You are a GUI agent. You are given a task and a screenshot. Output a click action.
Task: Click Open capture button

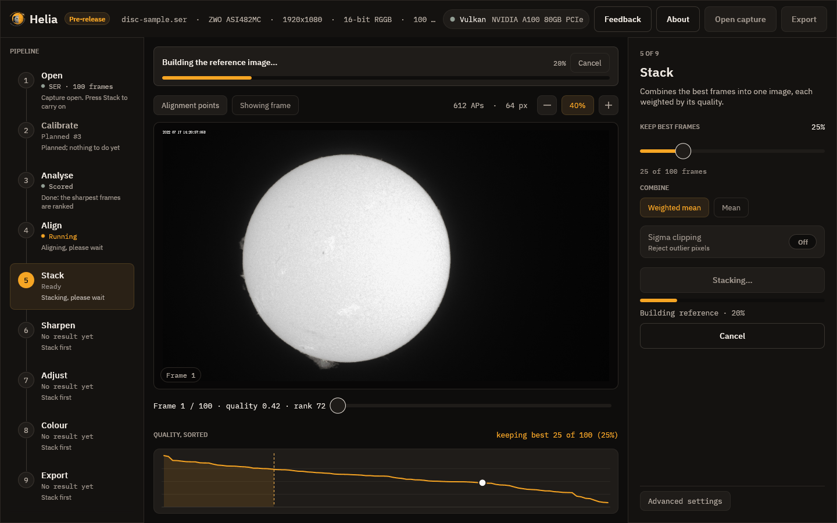click(741, 19)
